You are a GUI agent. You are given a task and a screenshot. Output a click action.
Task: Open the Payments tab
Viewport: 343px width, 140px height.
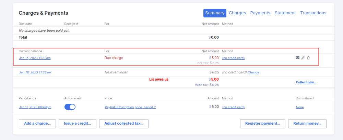pyautogui.click(x=260, y=13)
